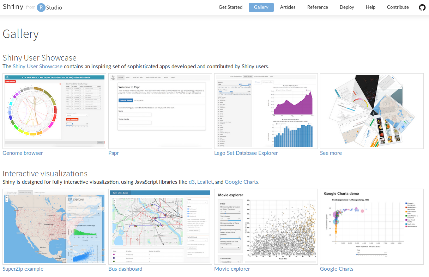Open the Get Started menu item
The width and height of the screenshot is (429, 277).
click(230, 7)
